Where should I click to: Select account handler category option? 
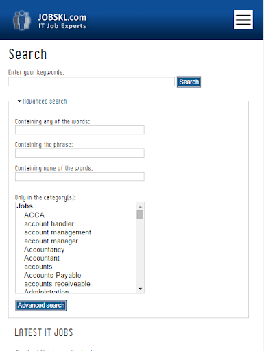pos(49,223)
